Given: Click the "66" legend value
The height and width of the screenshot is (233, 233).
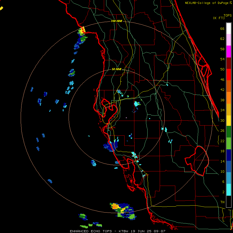Looking at the screenshot, I should 222,29.
